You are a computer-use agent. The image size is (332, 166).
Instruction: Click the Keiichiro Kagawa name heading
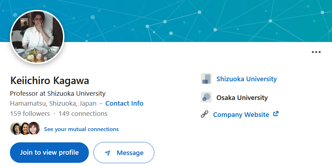coord(50,81)
